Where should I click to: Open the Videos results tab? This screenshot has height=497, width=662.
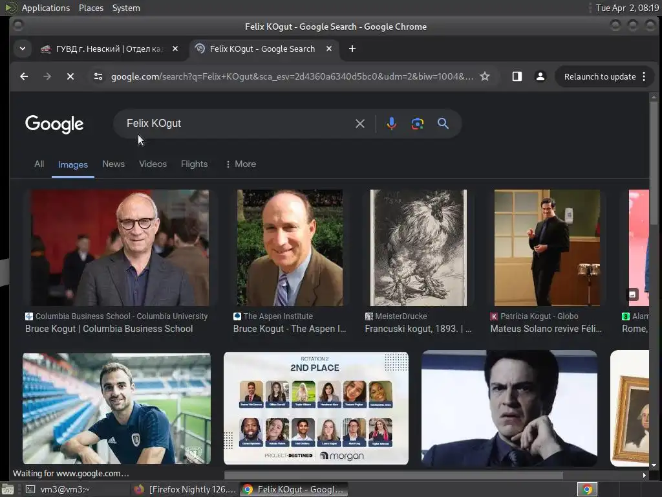coord(153,164)
